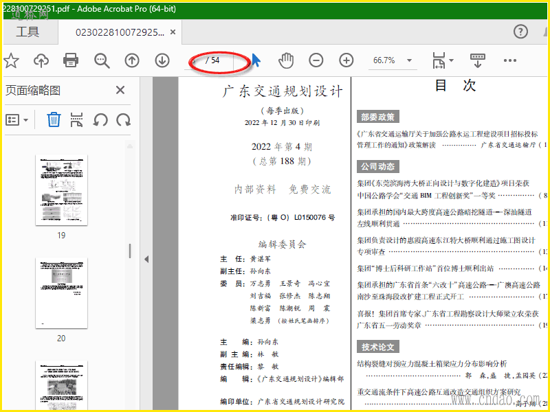Click the 目 次 heading
550x412 pixels.
[x=455, y=85]
